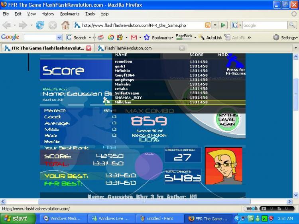This screenshot has height=224, width=299.
Task: Click the SulferDragon high score entry
Action: [127, 93]
